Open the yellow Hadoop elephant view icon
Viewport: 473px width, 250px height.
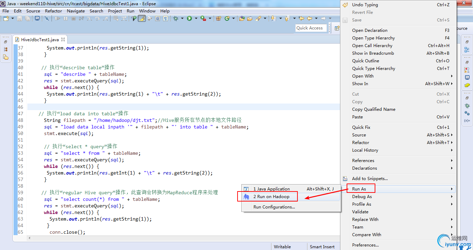point(467,85)
